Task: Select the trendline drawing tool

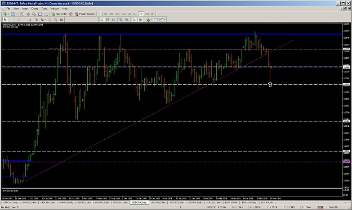Action: tap(19, 20)
